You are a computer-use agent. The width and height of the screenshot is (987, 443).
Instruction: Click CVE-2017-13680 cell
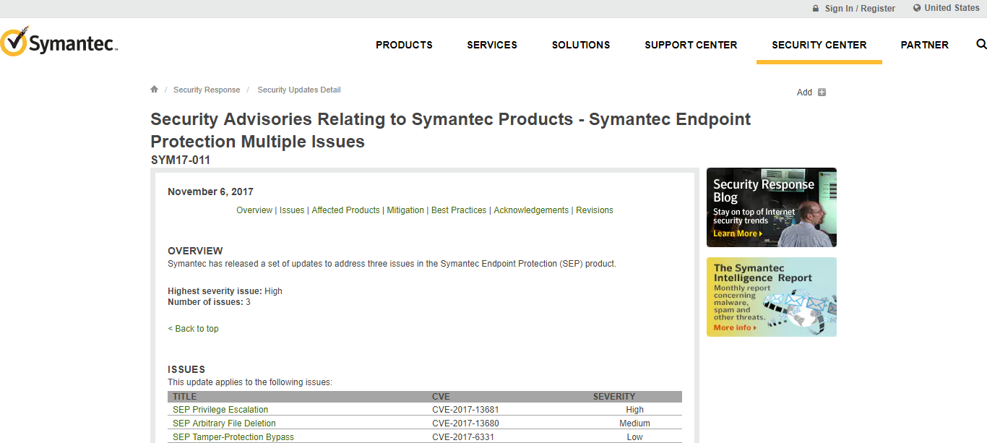[465, 423]
